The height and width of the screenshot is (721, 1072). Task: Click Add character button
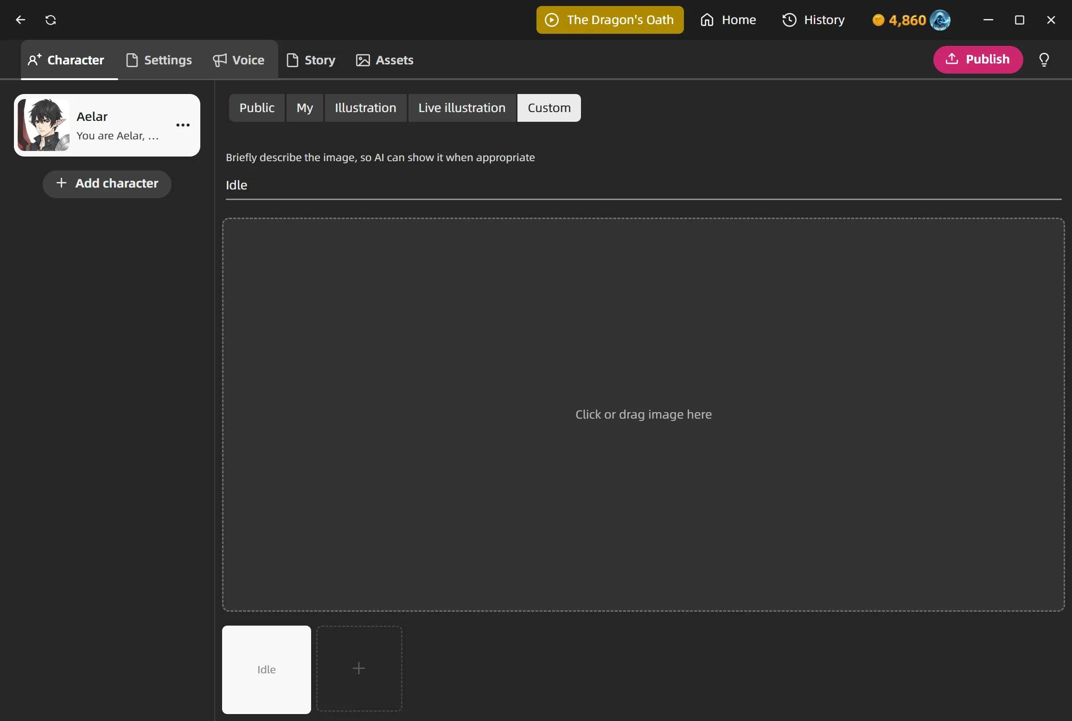click(x=107, y=184)
